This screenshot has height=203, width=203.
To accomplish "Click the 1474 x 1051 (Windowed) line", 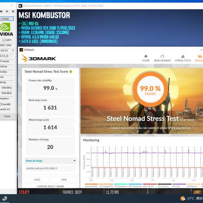I will coord(38,41).
